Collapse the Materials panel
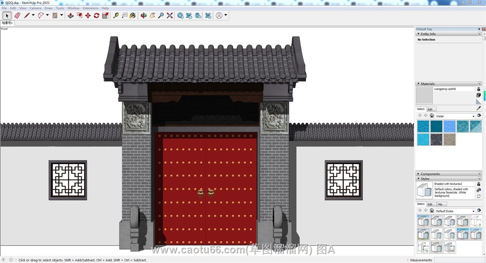 click(418, 83)
